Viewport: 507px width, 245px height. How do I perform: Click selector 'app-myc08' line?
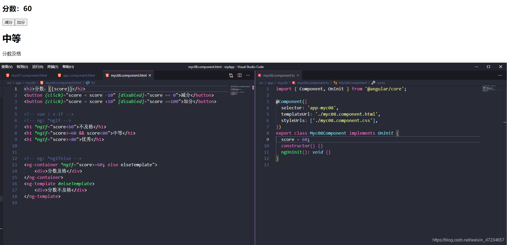pos(310,108)
